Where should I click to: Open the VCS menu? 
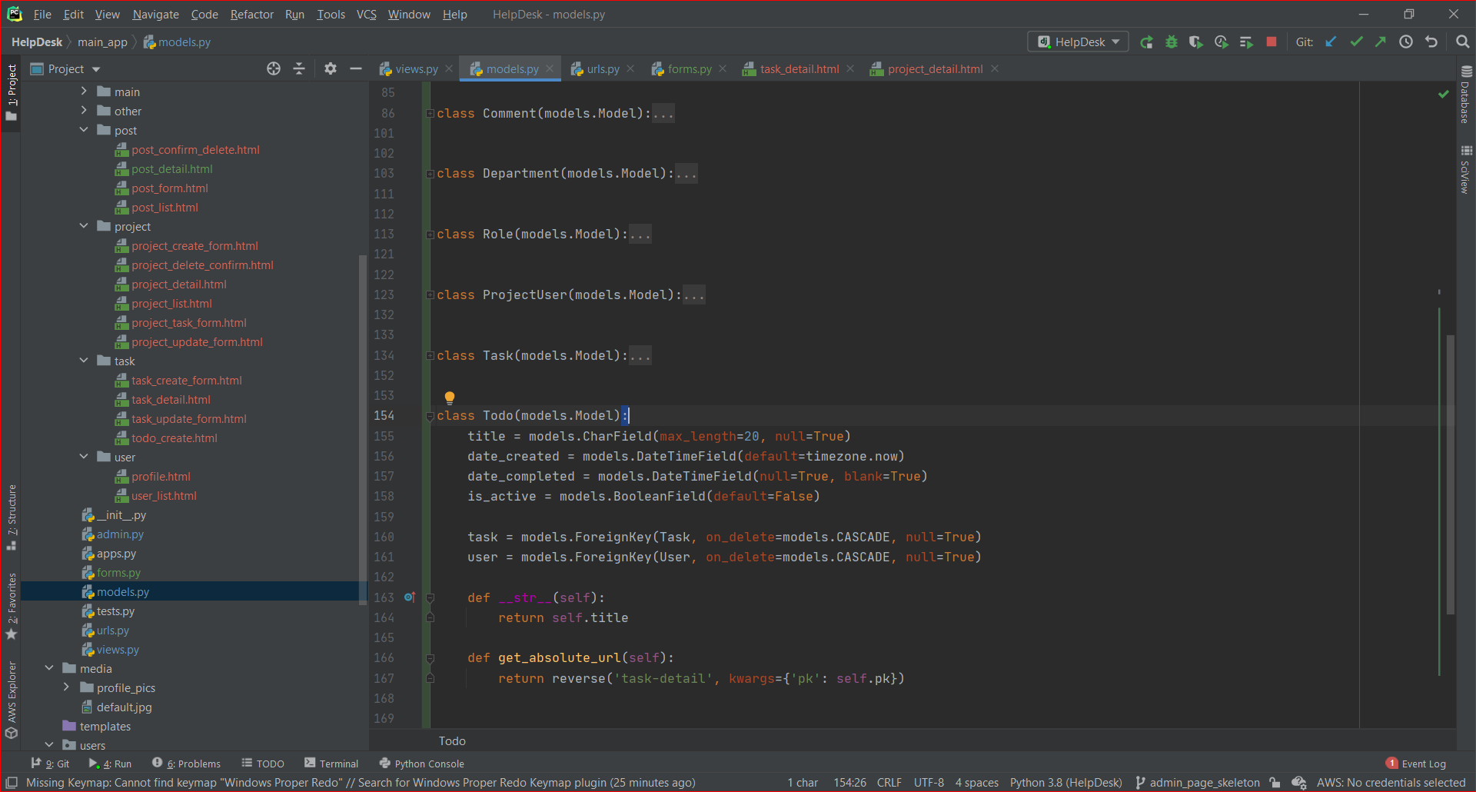[367, 15]
